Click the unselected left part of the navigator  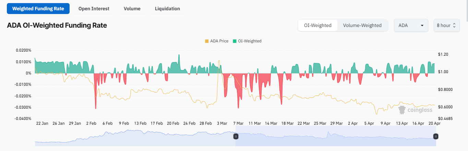tap(134, 138)
